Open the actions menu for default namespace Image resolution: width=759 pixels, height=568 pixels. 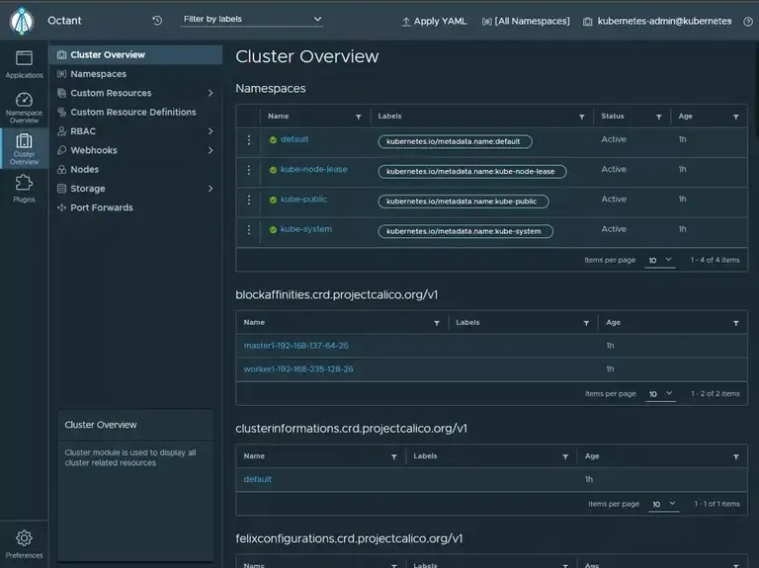pos(249,140)
